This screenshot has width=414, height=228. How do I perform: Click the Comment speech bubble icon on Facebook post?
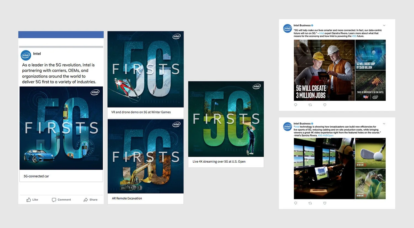pyautogui.click(x=54, y=200)
